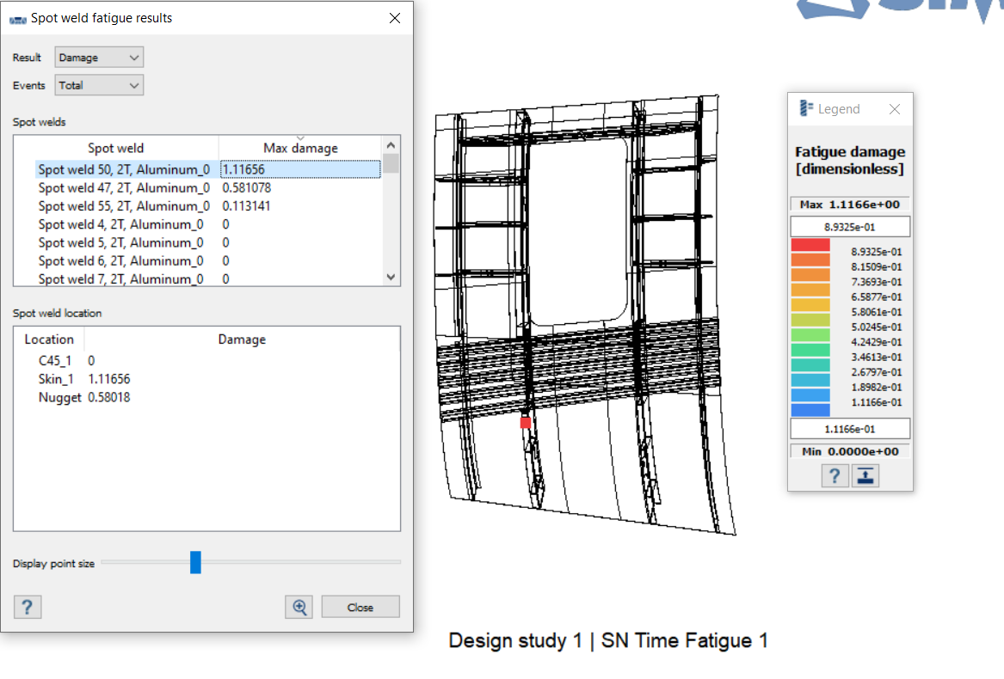Click the Display point size slider handle
The width and height of the screenshot is (1004, 679).
pyautogui.click(x=195, y=563)
